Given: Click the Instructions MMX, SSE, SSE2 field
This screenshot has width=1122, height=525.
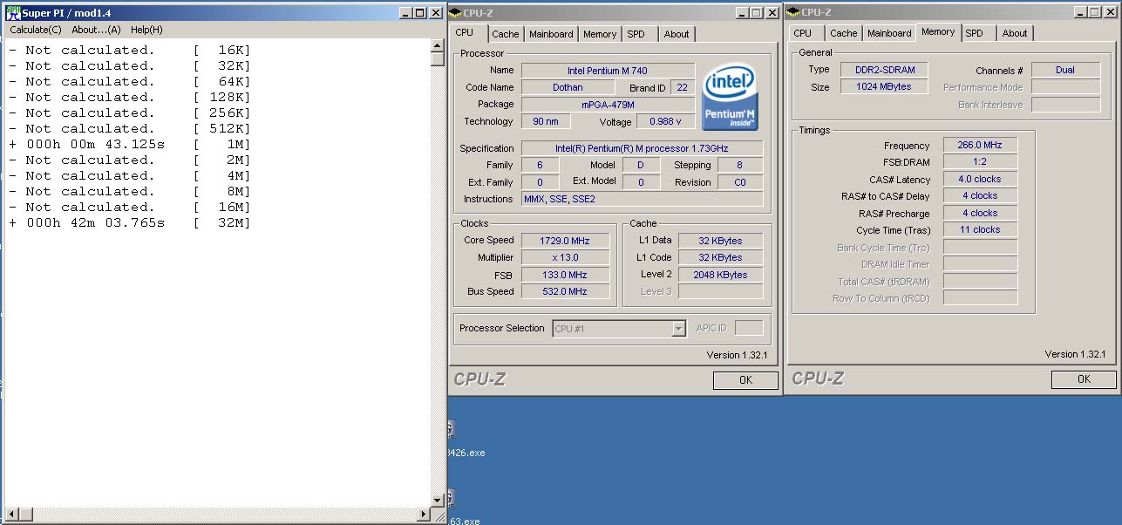Looking at the screenshot, I should (642, 199).
